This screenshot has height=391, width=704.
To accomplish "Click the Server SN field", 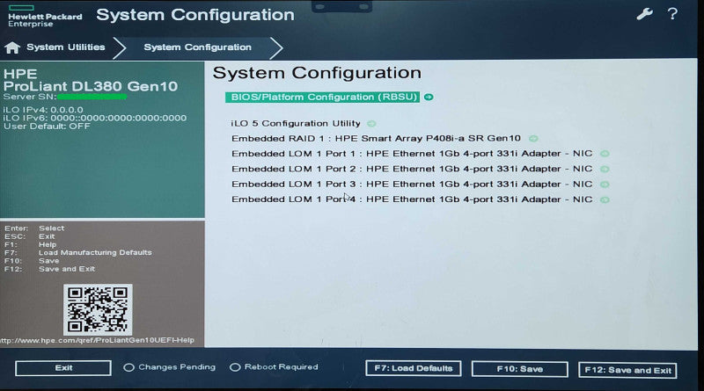I will (65, 97).
